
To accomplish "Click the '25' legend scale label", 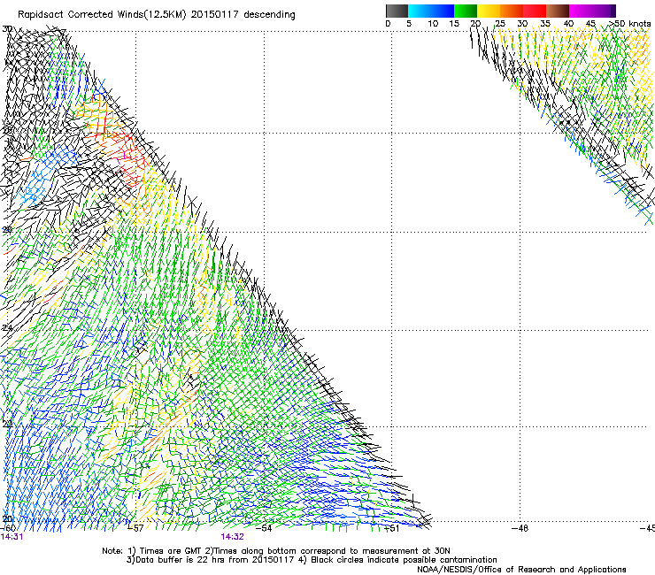I will (x=499, y=24).
